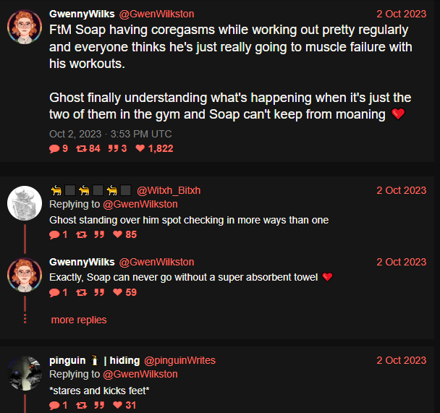Image resolution: width=440 pixels, height=413 pixels.
Task: Click Witxh_Bitxh's white profile avatar
Action: tap(25, 203)
